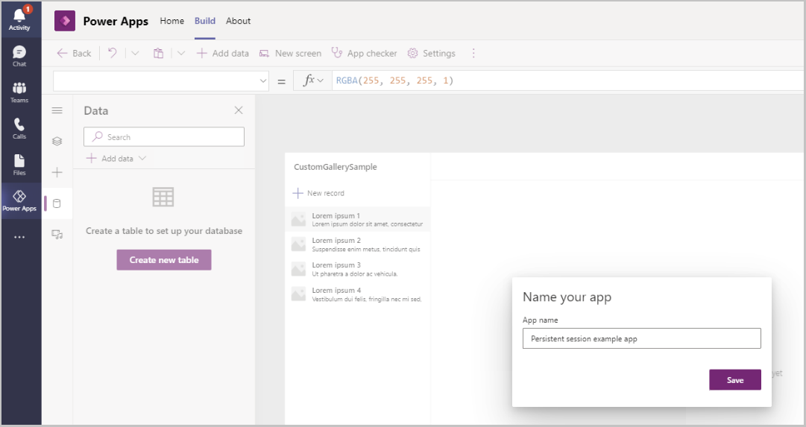Viewport: 806px width, 427px height.
Task: Save the app name
Action: [x=735, y=380]
